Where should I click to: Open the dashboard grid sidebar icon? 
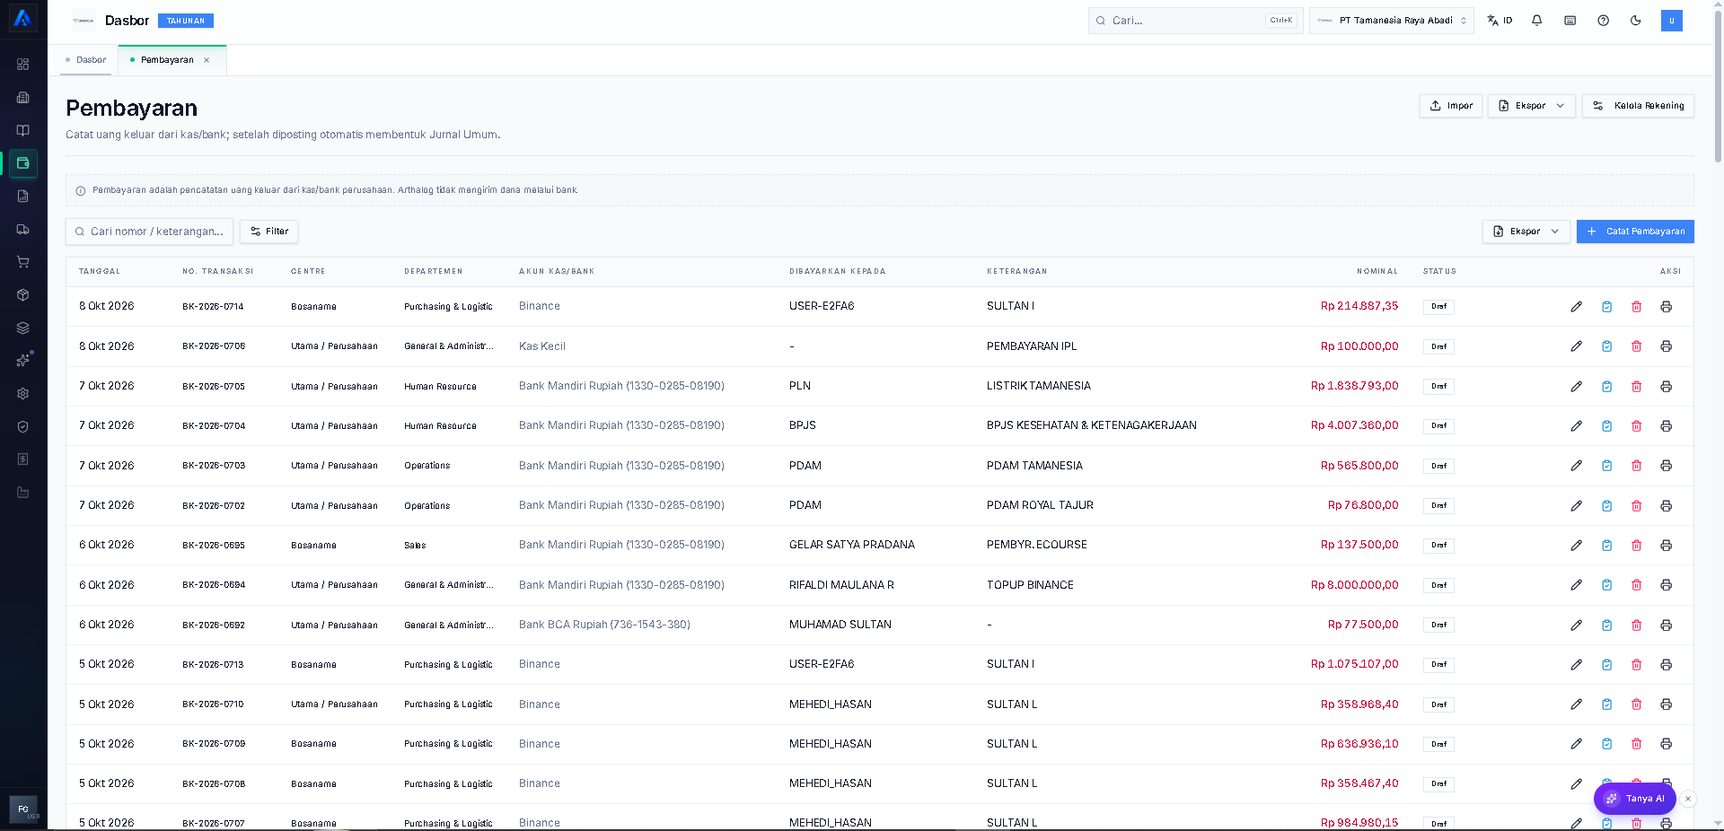point(23,65)
